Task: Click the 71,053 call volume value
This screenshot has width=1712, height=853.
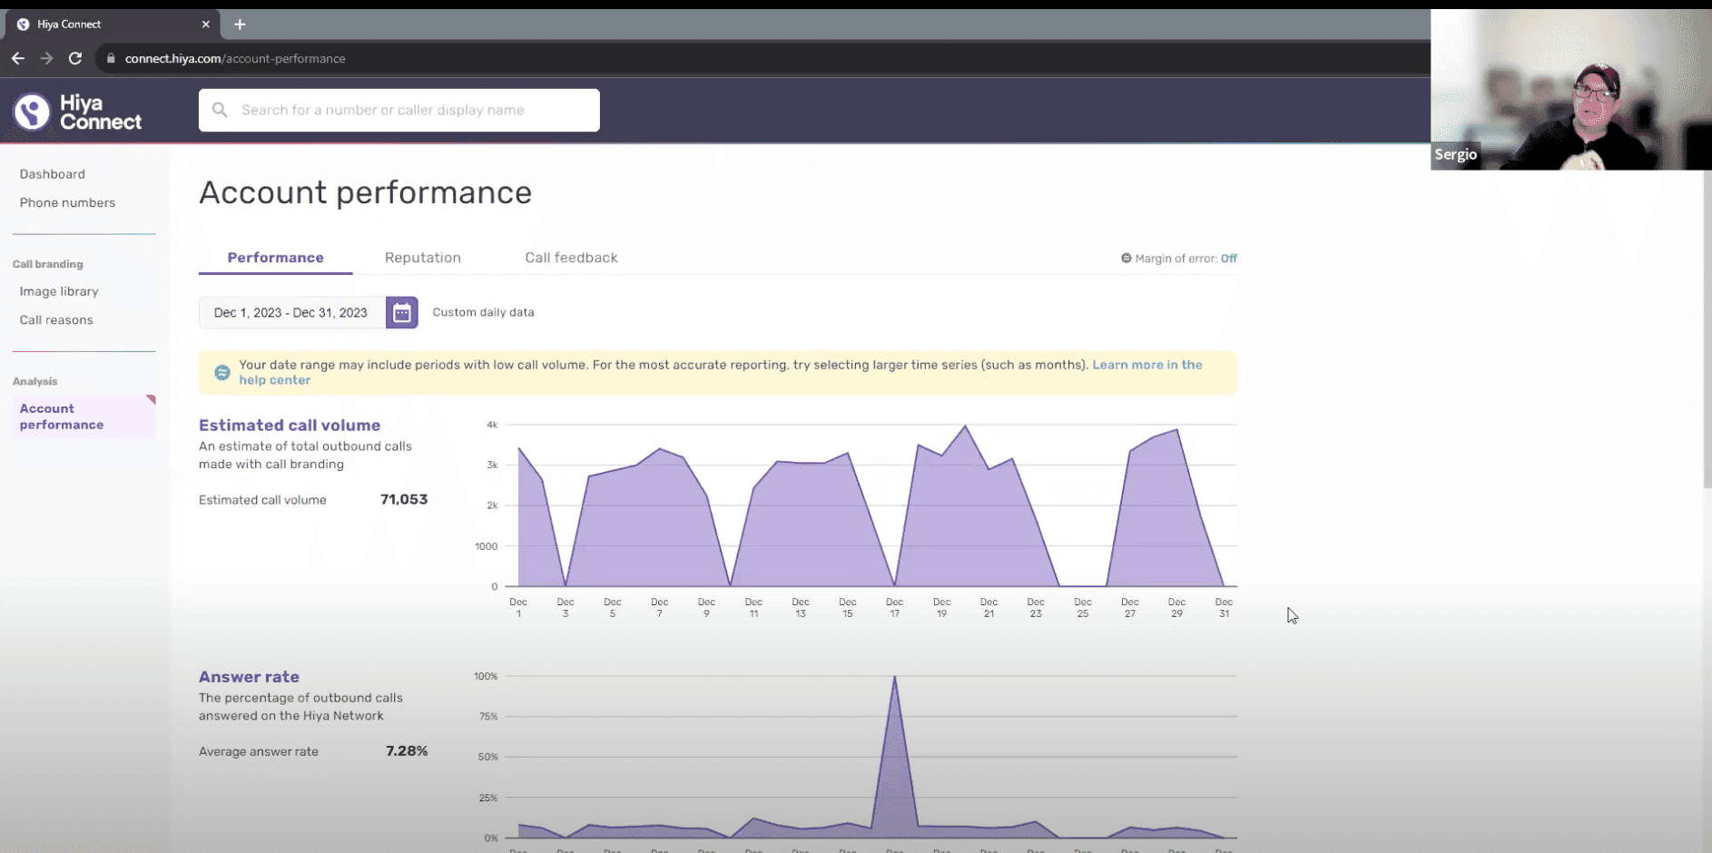Action: [404, 500]
